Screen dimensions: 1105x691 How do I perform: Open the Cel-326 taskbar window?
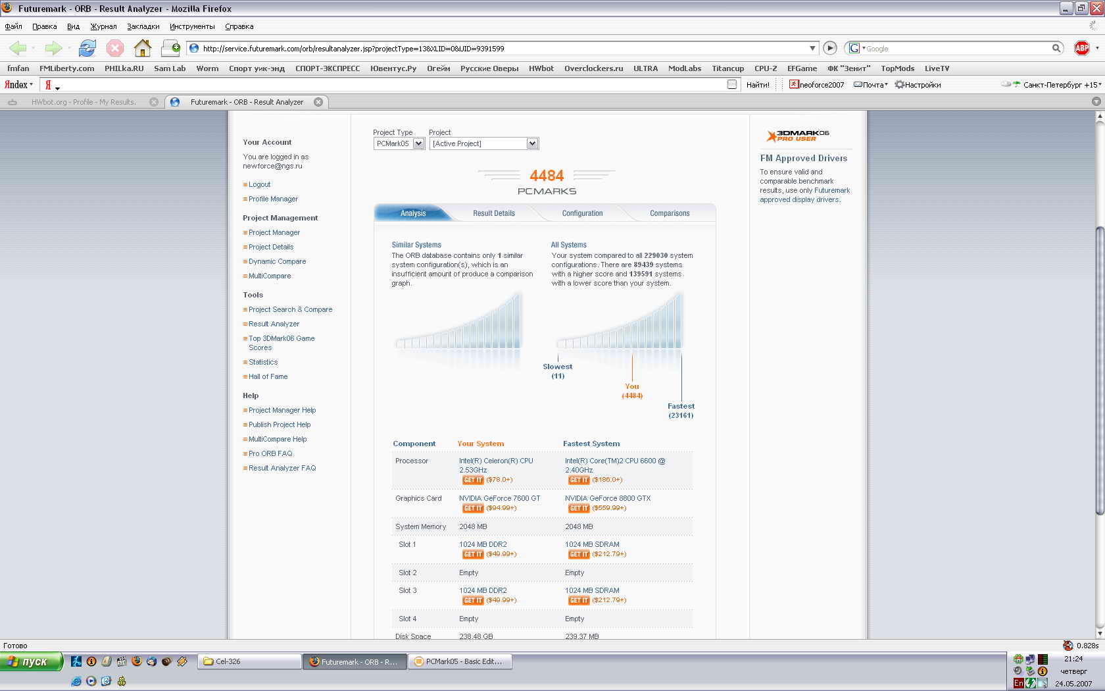(249, 661)
